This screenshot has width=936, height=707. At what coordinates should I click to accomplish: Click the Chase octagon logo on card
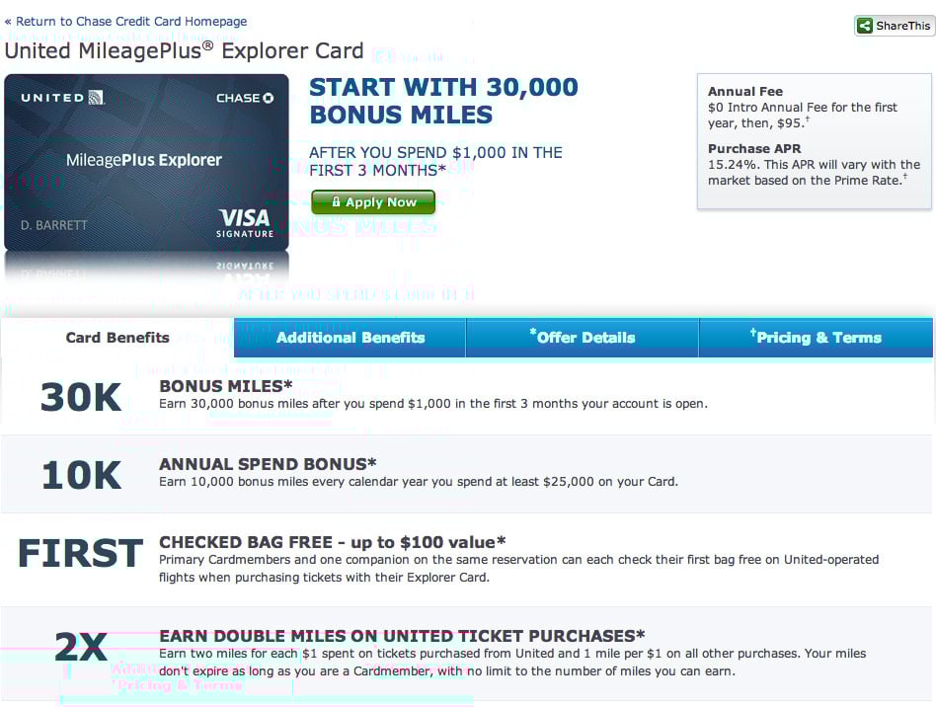click(x=268, y=98)
